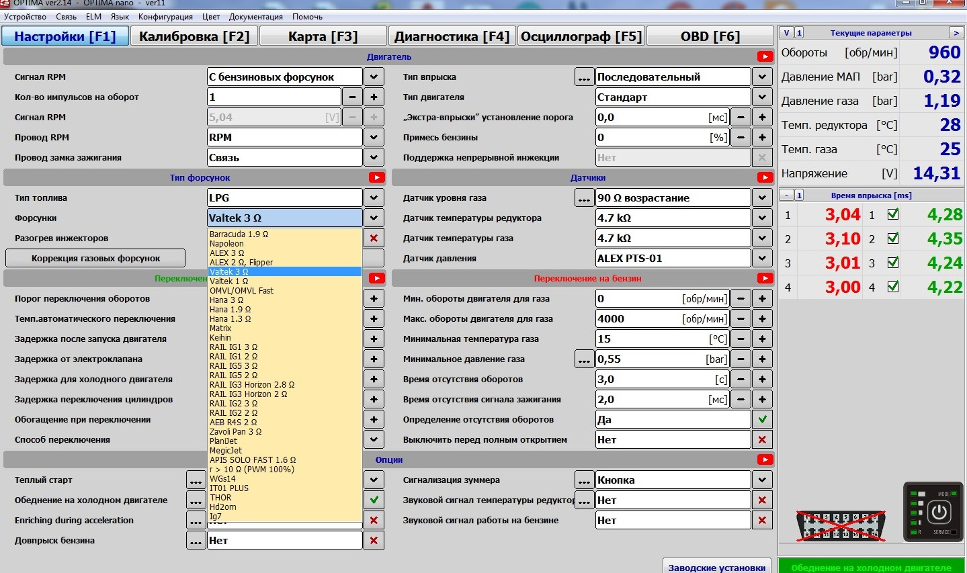Increase Макс. обороты двигателя для газа value

point(762,319)
